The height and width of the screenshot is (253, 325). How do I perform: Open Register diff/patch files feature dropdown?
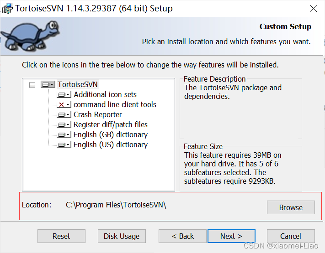pyautogui.click(x=64, y=124)
